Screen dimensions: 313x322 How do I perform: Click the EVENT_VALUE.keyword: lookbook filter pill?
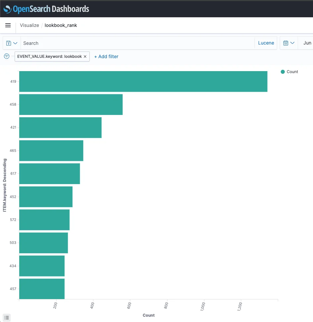49,56
